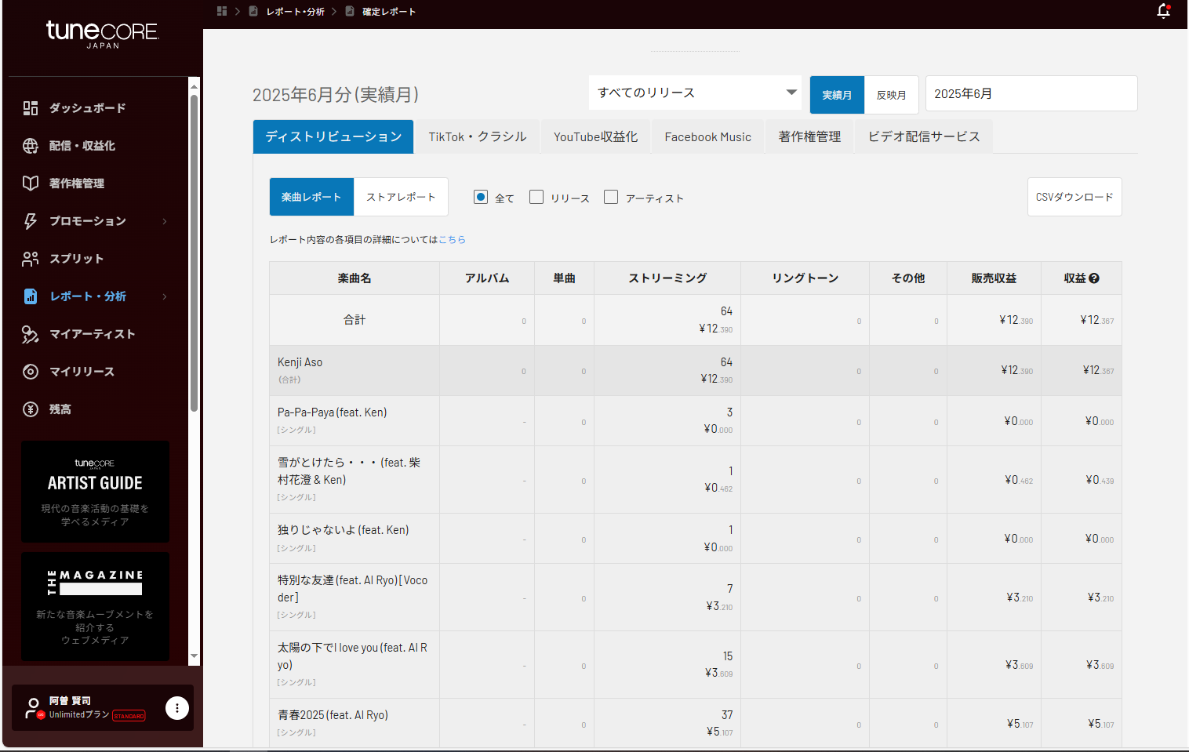
Task: Switch to the YouTube収益化 tab
Action: pyautogui.click(x=595, y=137)
